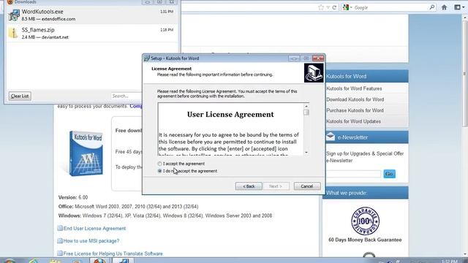Open the 'How to use MSI package?' link
The image size is (468, 263).
91,241
